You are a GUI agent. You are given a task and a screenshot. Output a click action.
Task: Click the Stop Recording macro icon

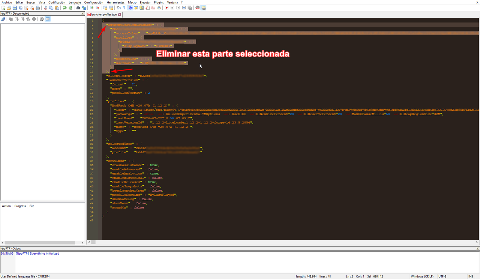[x=172, y=7]
